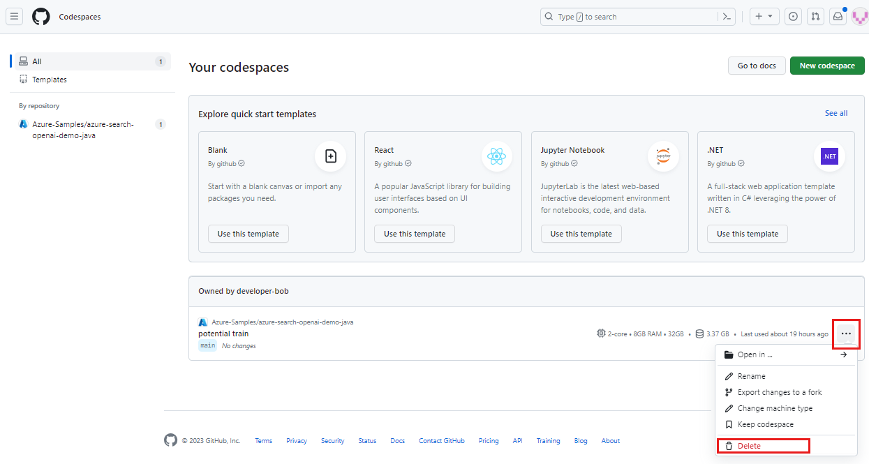Select Delete from the context menu
The image size is (869, 464).
coord(750,445)
